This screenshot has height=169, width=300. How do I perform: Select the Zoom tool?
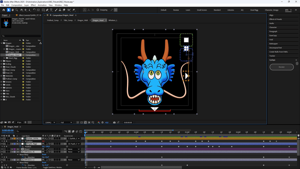pos(17,10)
